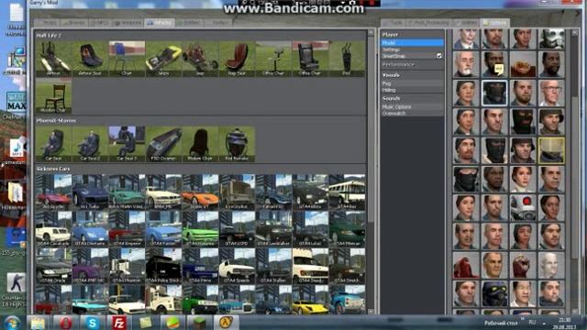Screen dimensions: 587x330
Task: Open the Windows Start menu
Action: pyautogui.click(x=12, y=323)
